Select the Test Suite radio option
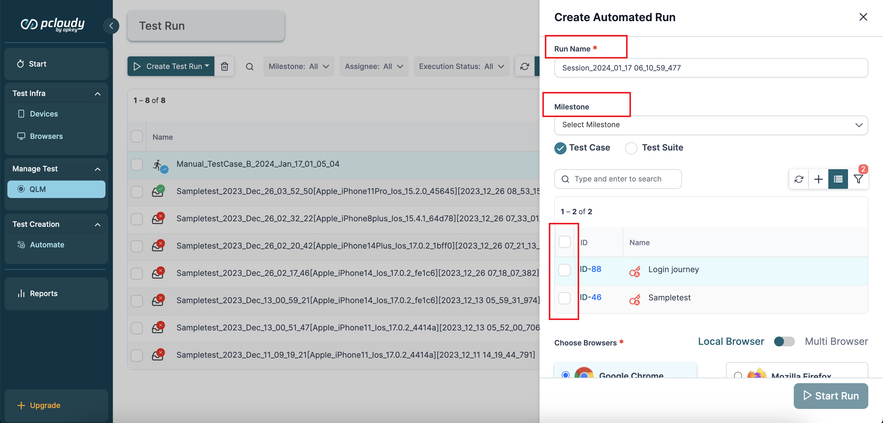The width and height of the screenshot is (883, 423). tap(631, 148)
